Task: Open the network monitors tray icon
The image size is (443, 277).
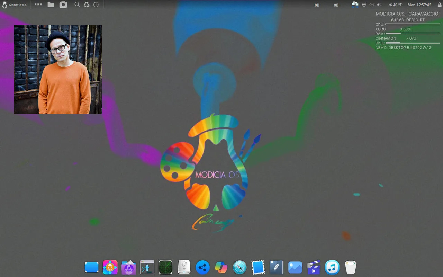Action: [355, 5]
